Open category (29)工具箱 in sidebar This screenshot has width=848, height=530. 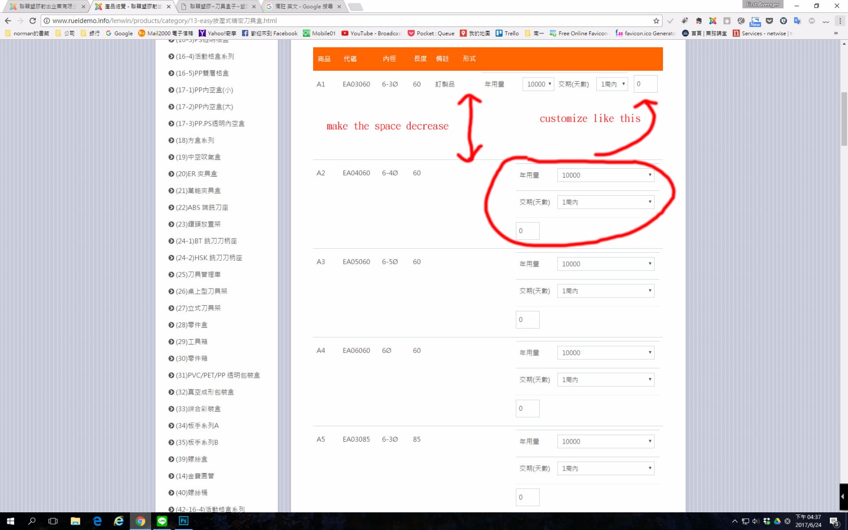(x=191, y=342)
